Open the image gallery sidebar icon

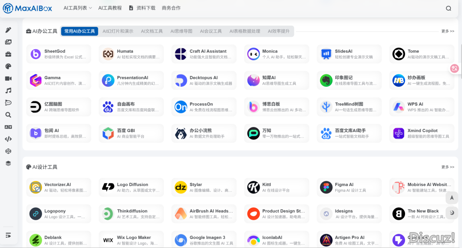[8, 42]
